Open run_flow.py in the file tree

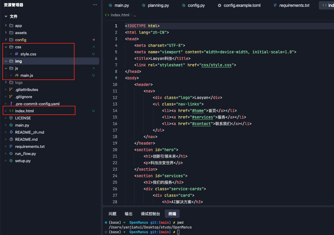[25, 154]
